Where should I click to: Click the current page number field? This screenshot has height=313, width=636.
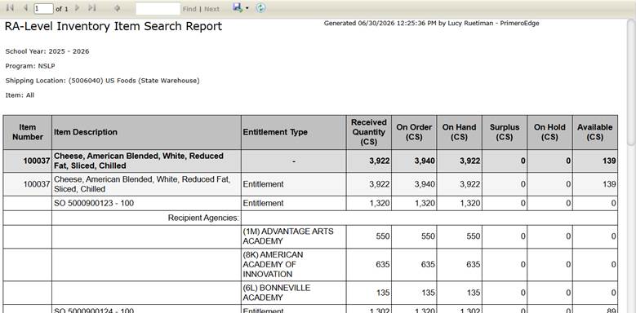click(x=43, y=8)
